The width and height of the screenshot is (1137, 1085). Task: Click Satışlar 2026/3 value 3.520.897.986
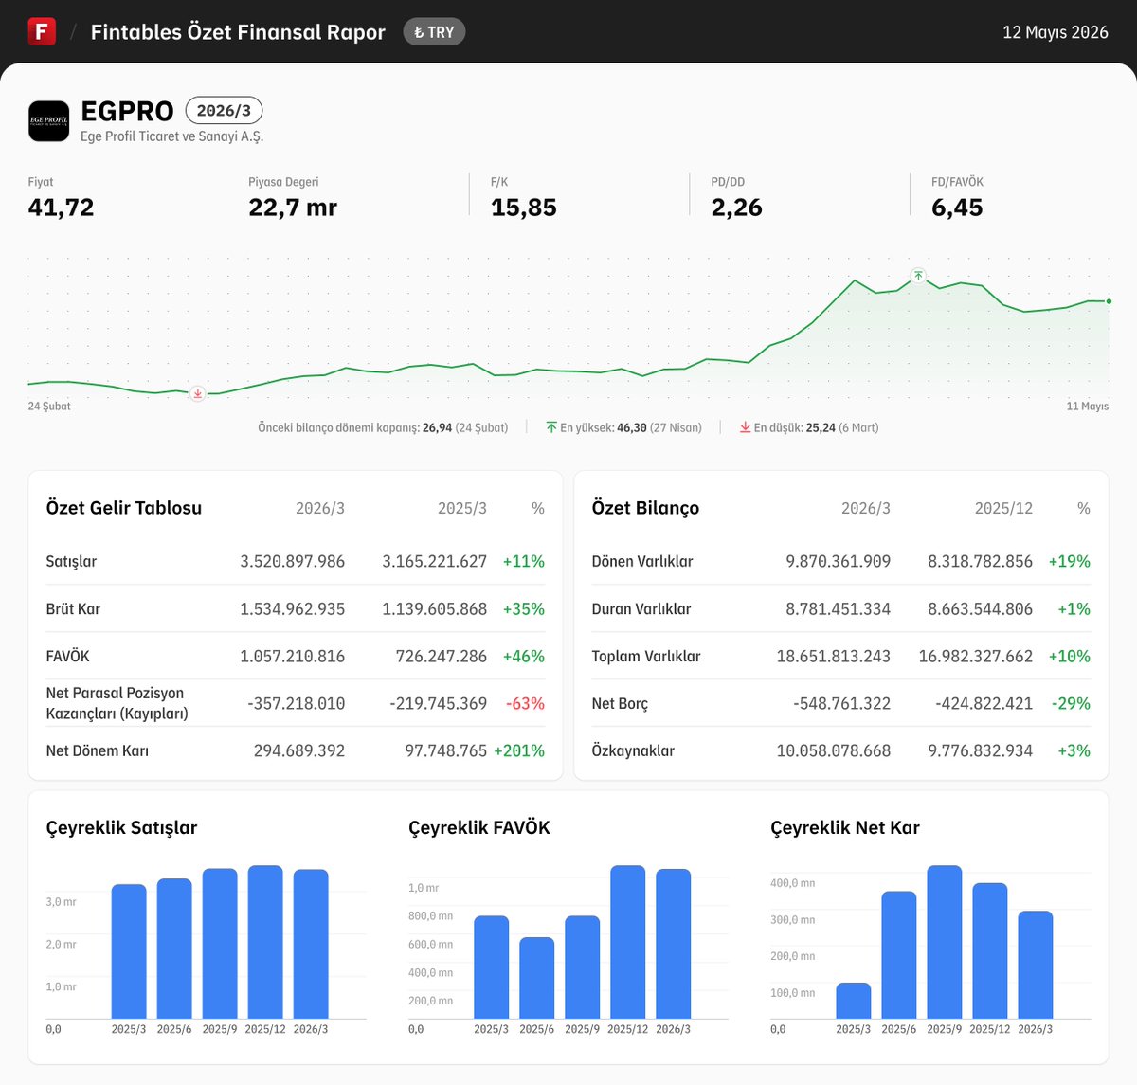(x=293, y=561)
